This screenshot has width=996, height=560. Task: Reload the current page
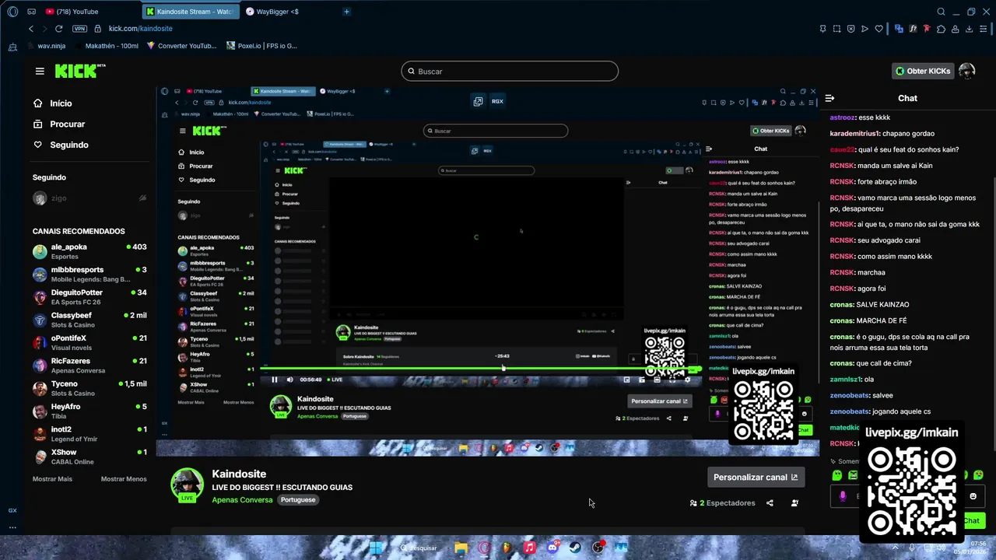coord(59,29)
